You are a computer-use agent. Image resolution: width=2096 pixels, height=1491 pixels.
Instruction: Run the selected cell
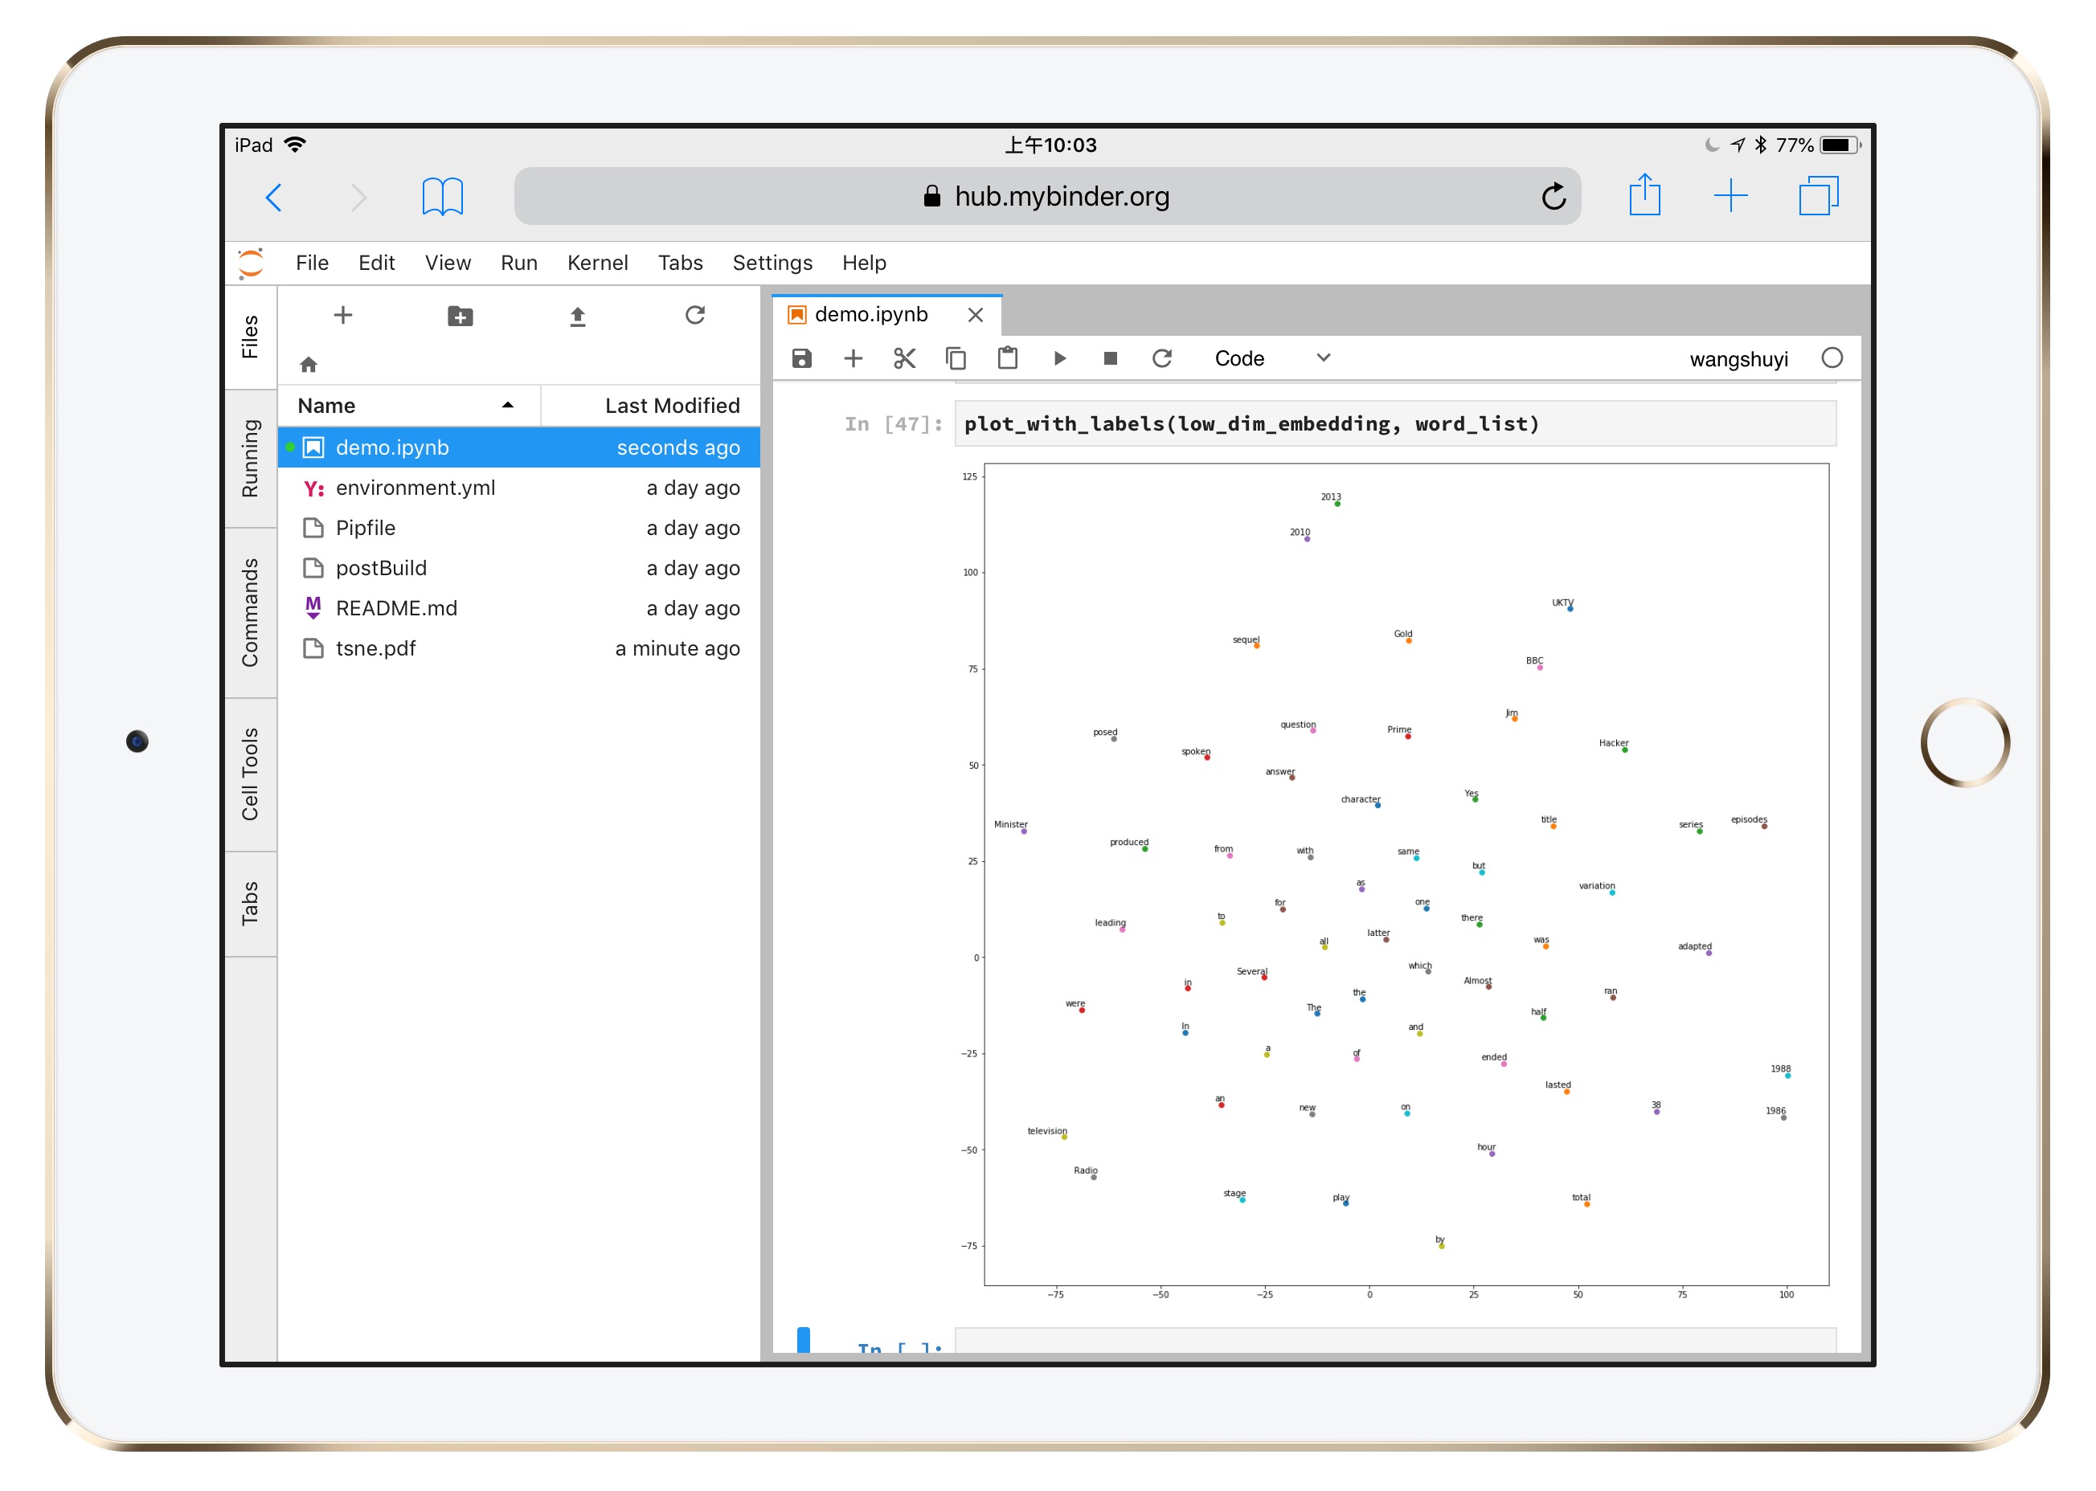(1059, 358)
